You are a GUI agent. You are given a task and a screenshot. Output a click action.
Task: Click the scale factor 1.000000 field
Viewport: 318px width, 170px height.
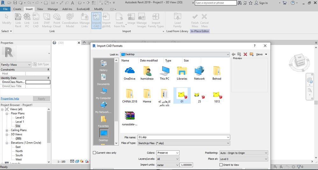186,165
